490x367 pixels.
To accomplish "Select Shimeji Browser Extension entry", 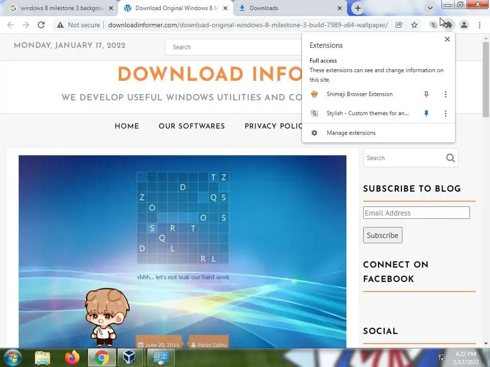I will click(x=359, y=94).
